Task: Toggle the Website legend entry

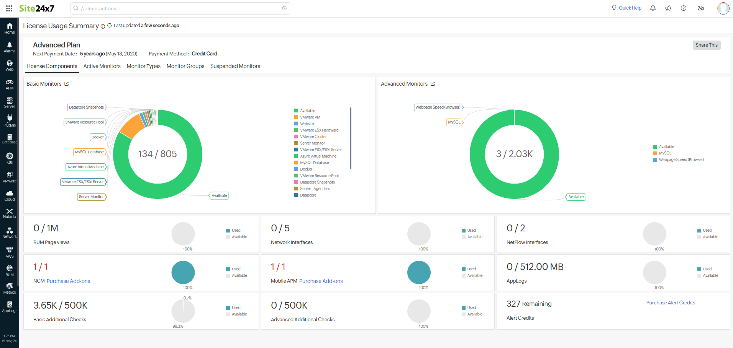Action: point(307,124)
